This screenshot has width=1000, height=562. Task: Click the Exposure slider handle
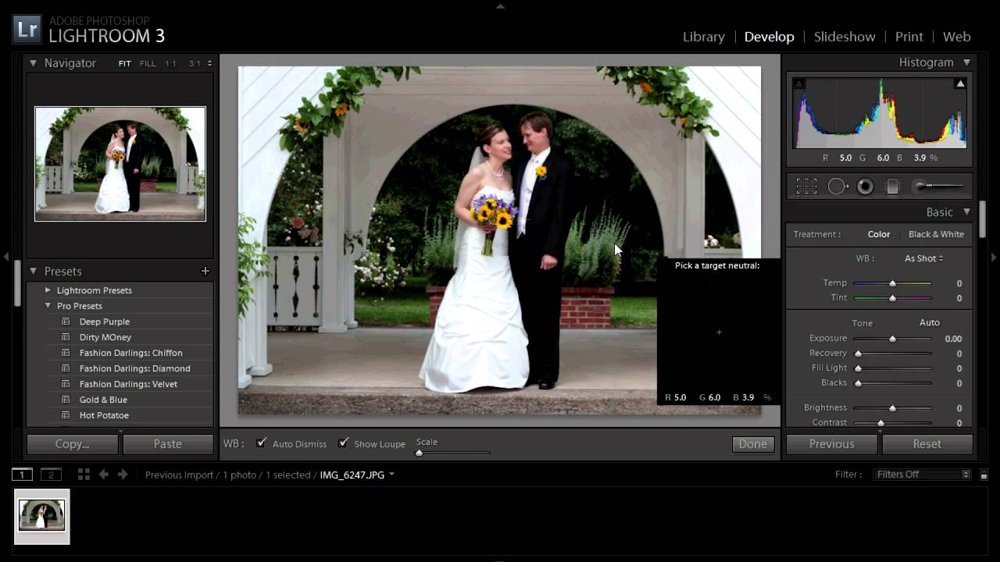(x=892, y=339)
